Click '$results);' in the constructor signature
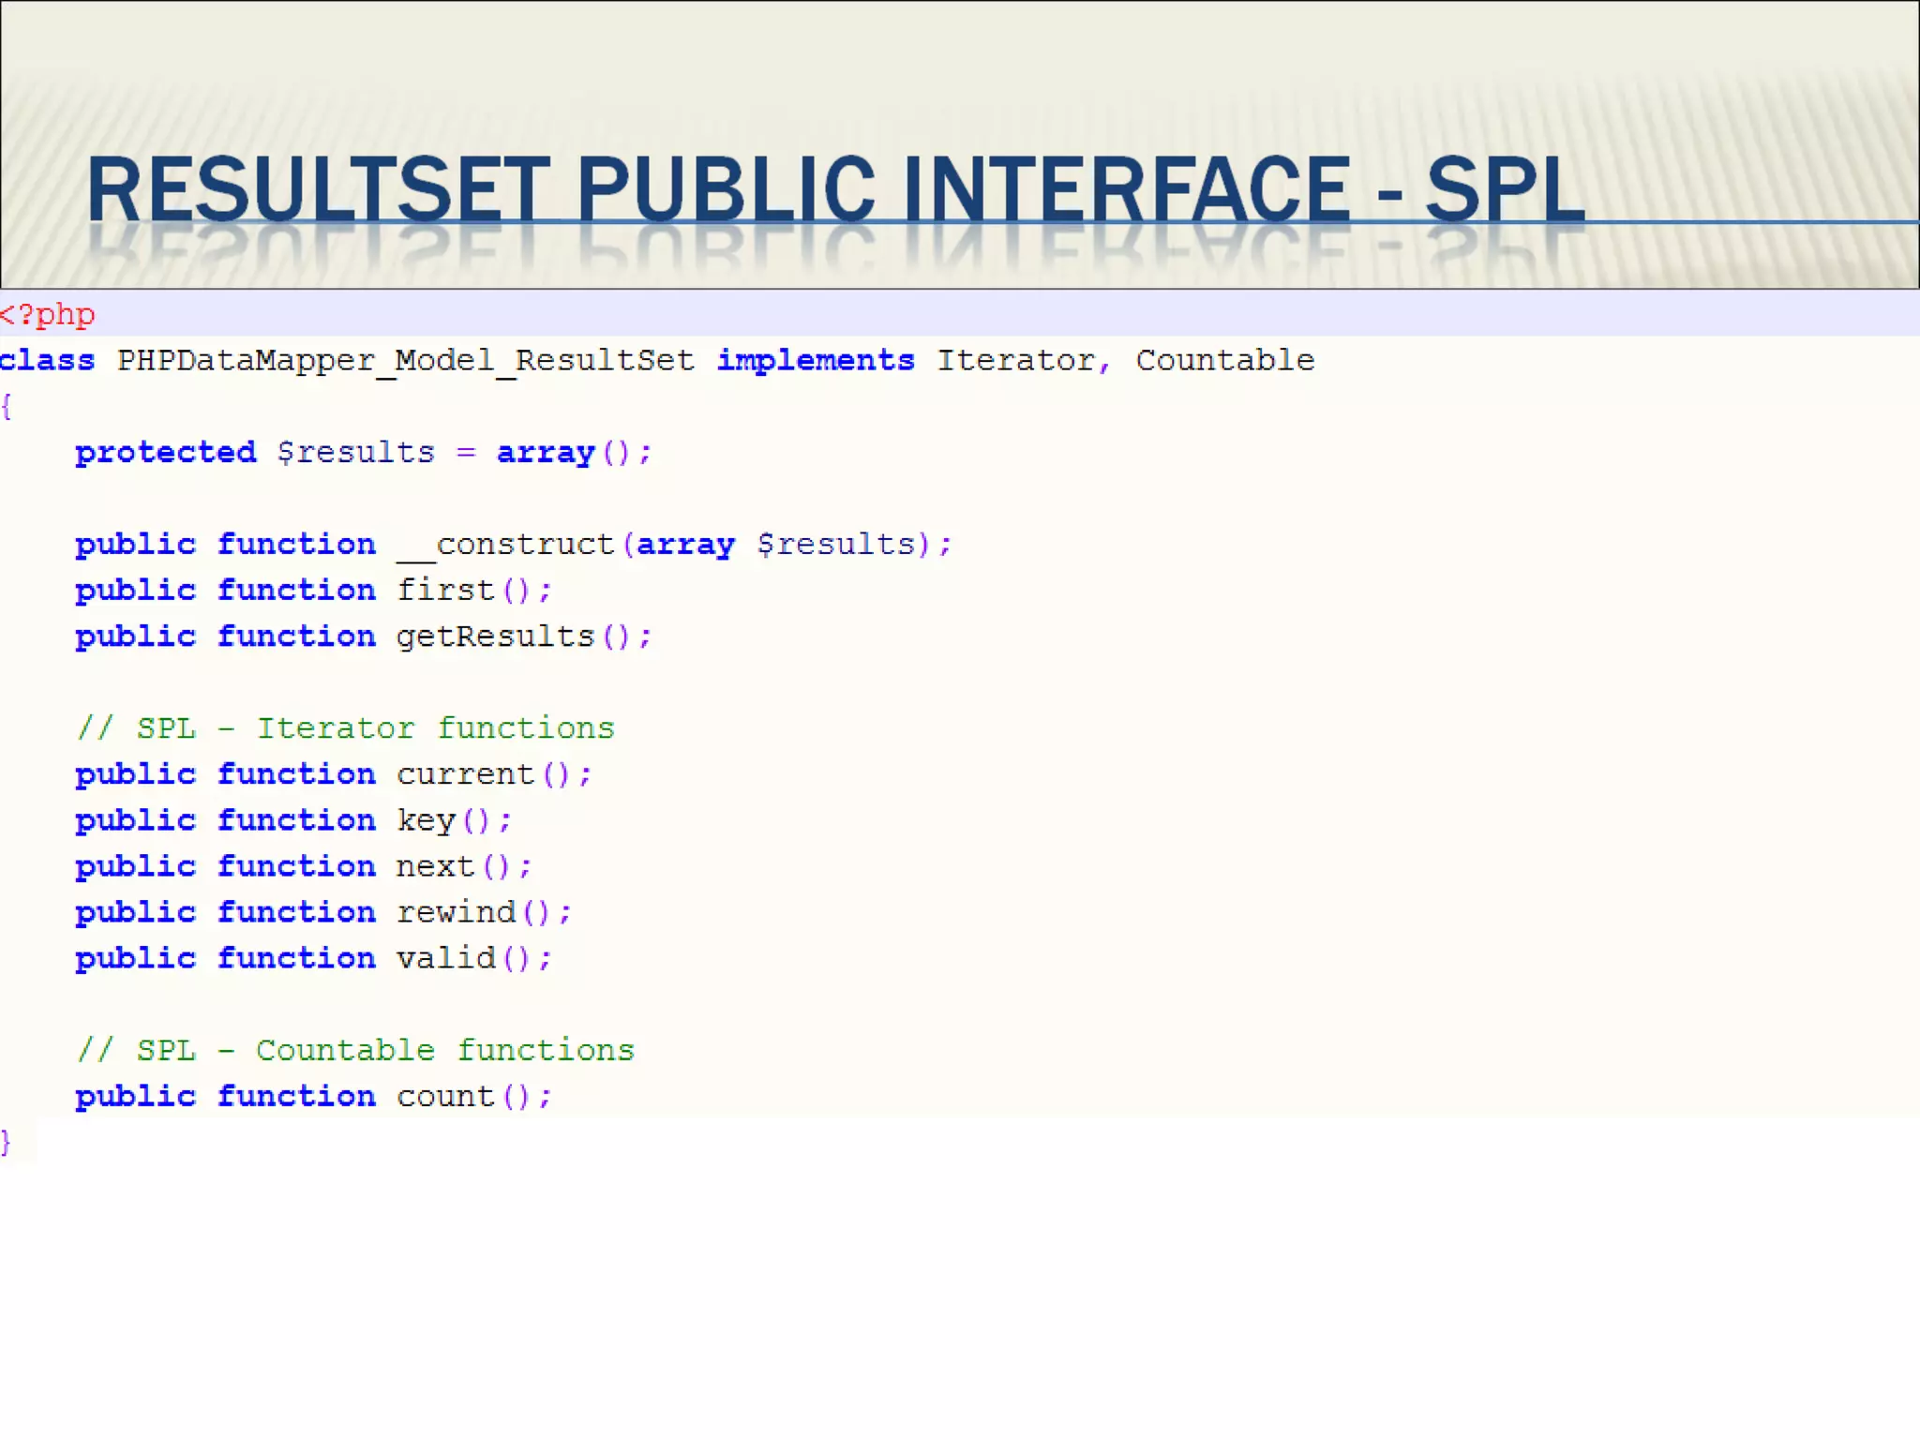Viewport: 1920px width, 1440px height. (854, 545)
